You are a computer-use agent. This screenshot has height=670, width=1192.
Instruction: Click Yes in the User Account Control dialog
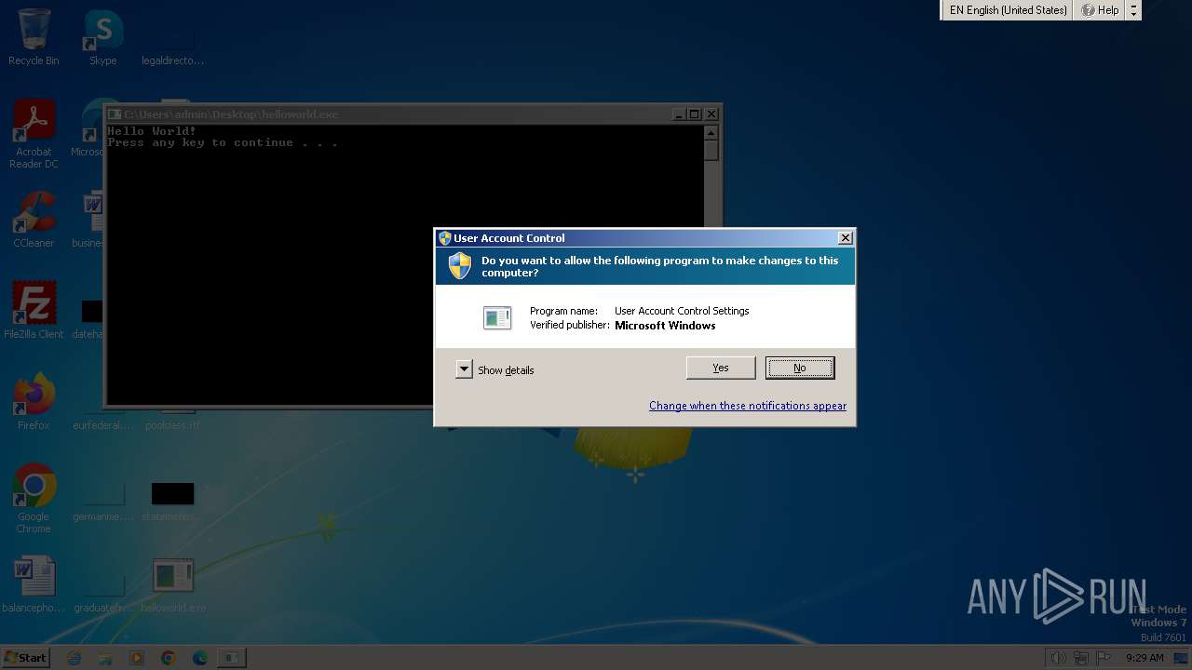point(721,368)
